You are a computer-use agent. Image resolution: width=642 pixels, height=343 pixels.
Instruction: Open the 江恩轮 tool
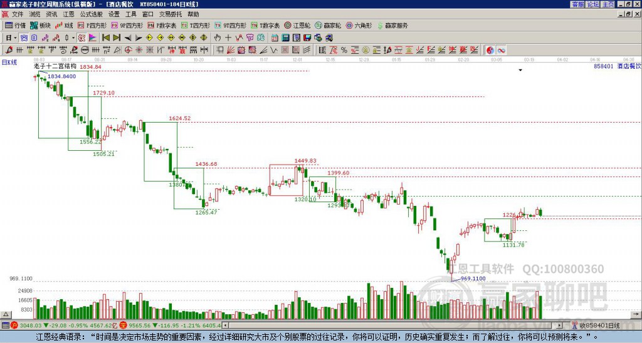click(297, 25)
